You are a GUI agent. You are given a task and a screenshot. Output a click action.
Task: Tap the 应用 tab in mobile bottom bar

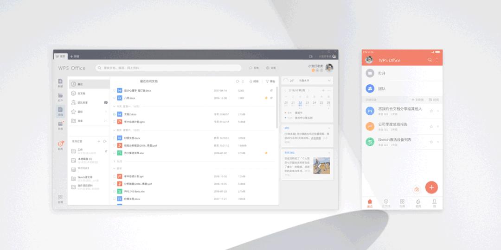402,203
